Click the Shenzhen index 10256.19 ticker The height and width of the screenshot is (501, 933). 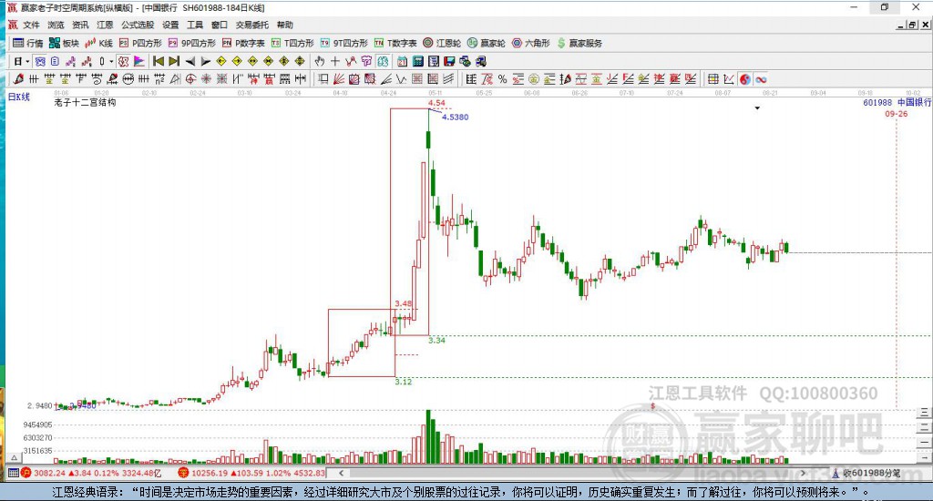pyautogui.click(x=252, y=473)
